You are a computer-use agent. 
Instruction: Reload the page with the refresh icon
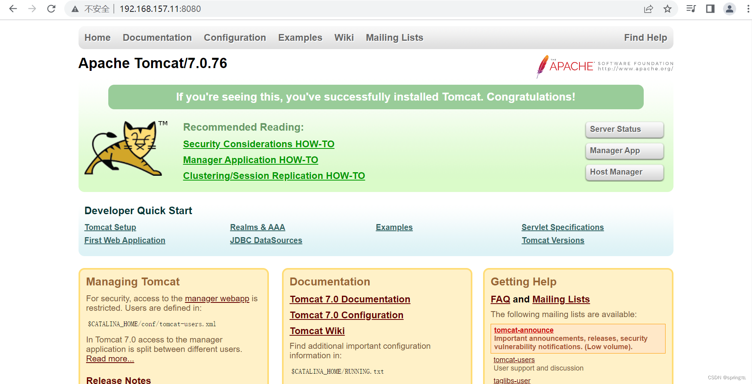pos(51,9)
